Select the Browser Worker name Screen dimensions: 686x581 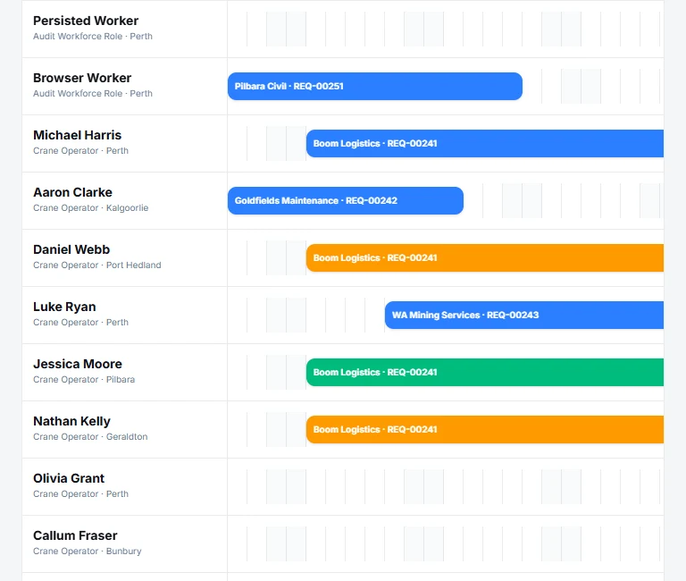(x=82, y=78)
